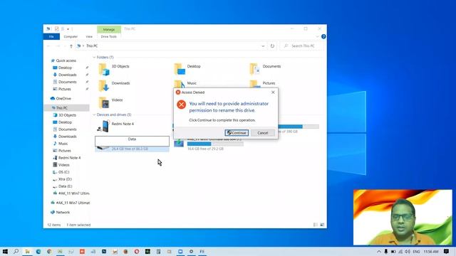Open the Videos folder icon

(104, 102)
